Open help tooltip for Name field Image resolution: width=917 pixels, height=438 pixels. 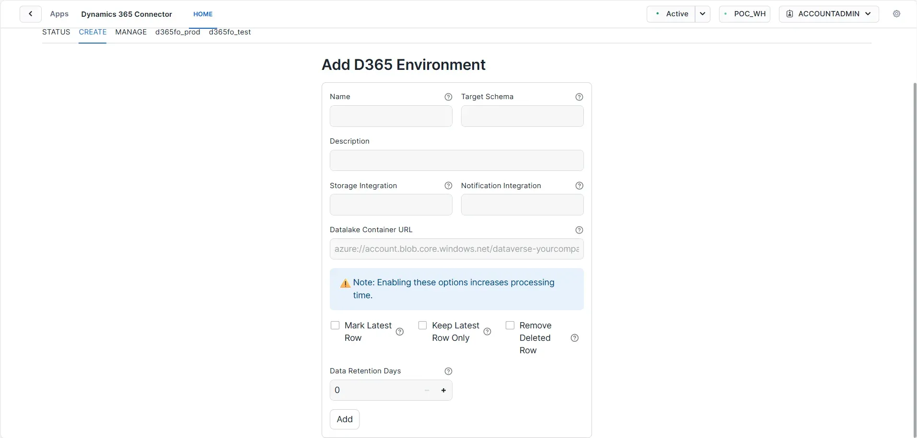pyautogui.click(x=448, y=97)
